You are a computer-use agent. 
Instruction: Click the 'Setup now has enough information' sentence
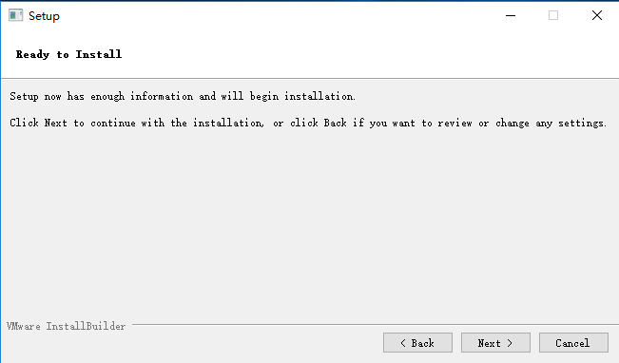(x=183, y=96)
